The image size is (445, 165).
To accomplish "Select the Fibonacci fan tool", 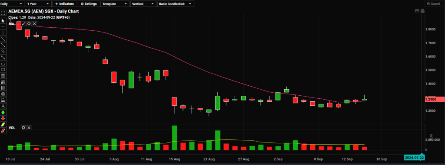I will pos(3,82).
